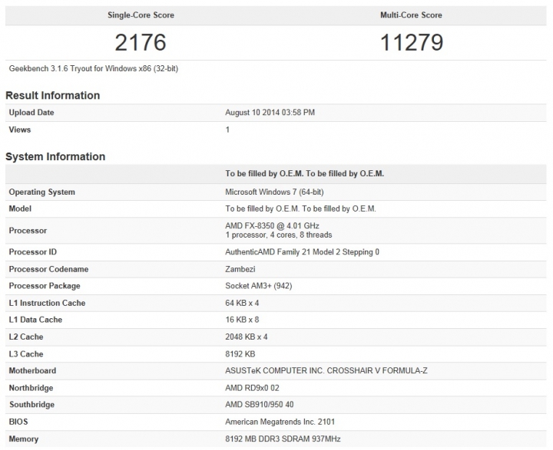Select the Model row's O.E.M. value
The width and height of the screenshot is (553, 450).
tap(301, 209)
